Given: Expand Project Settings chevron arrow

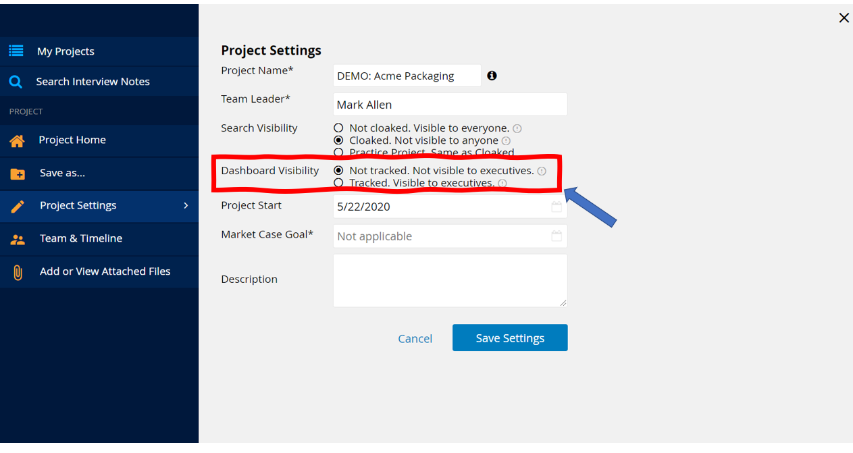Looking at the screenshot, I should click(x=186, y=205).
